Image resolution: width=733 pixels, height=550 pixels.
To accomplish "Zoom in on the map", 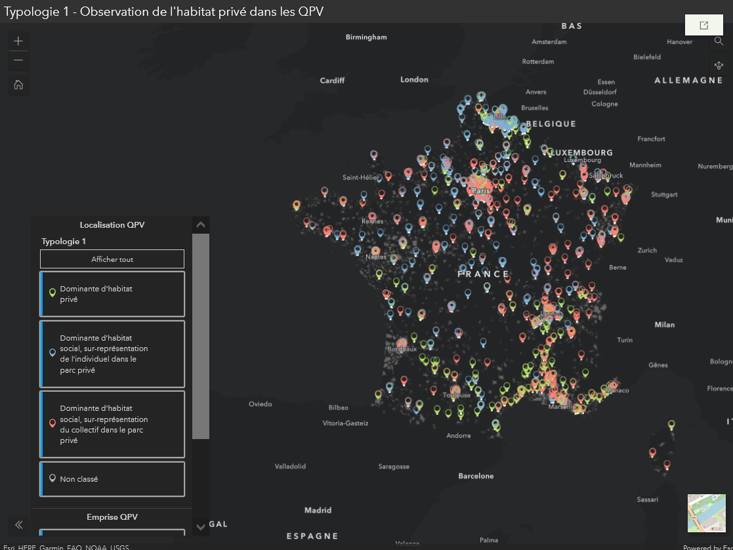I will tap(18, 41).
